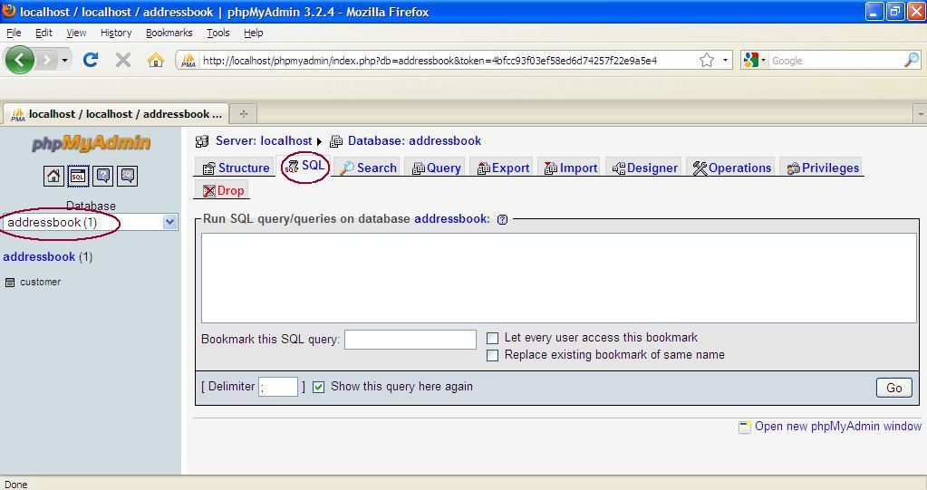Image resolution: width=927 pixels, height=490 pixels.
Task: Click the Go button
Action: (893, 388)
